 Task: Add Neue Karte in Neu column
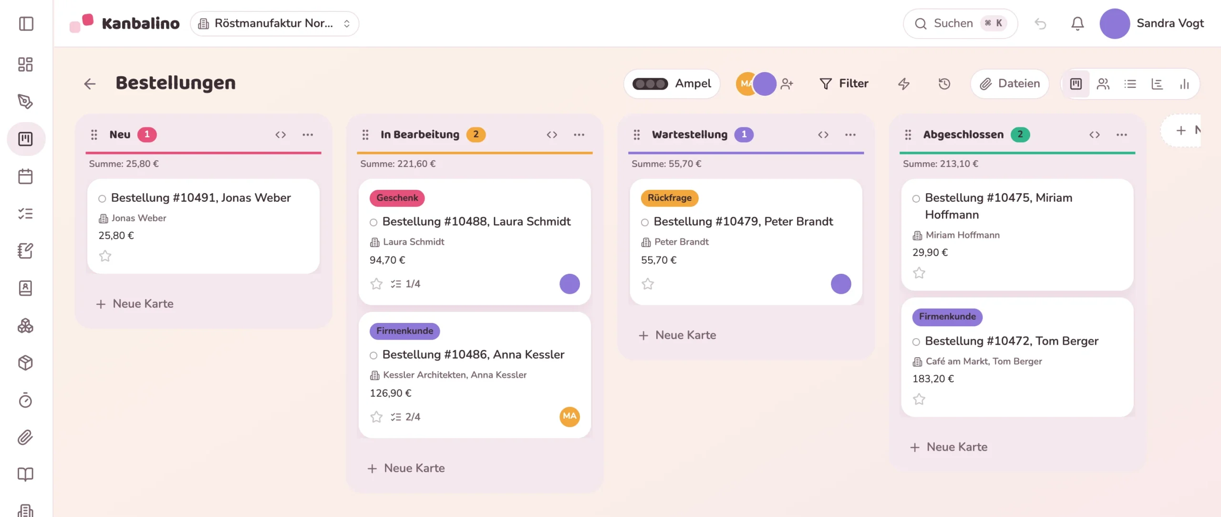135,304
